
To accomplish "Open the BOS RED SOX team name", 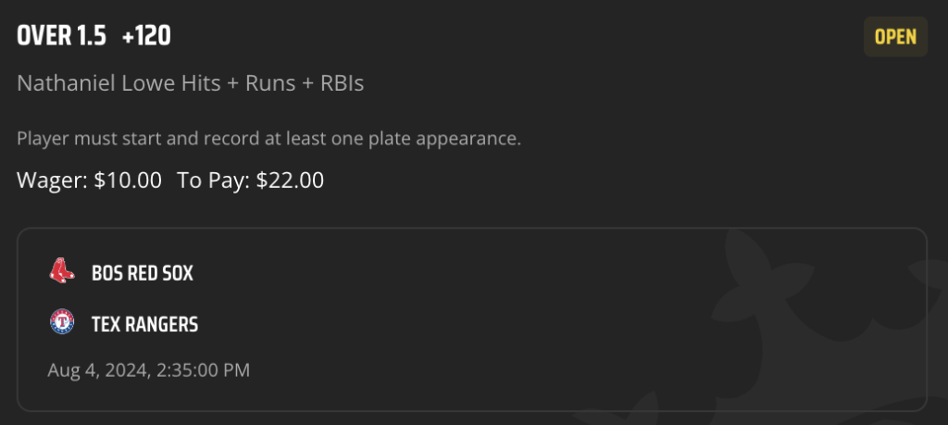I will (x=142, y=273).
